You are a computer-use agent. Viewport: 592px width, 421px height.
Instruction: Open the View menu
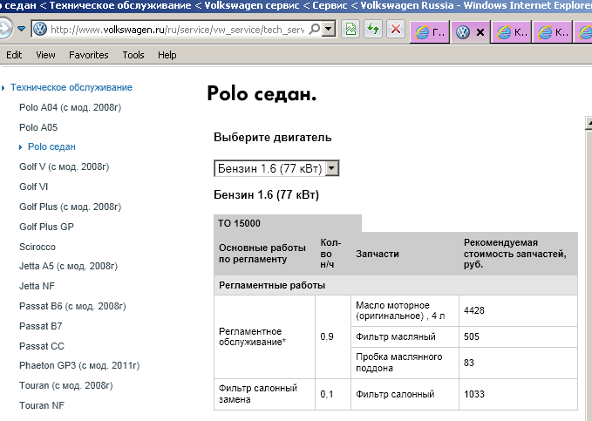45,55
